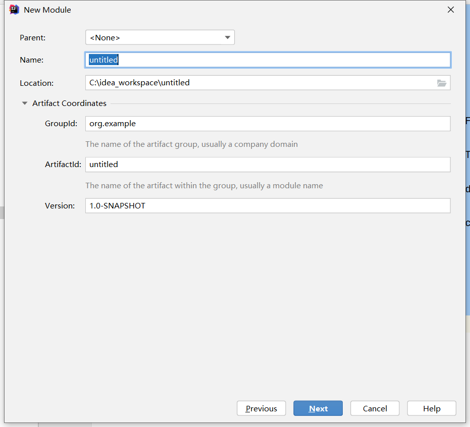Open the Location folder browse icon

442,83
